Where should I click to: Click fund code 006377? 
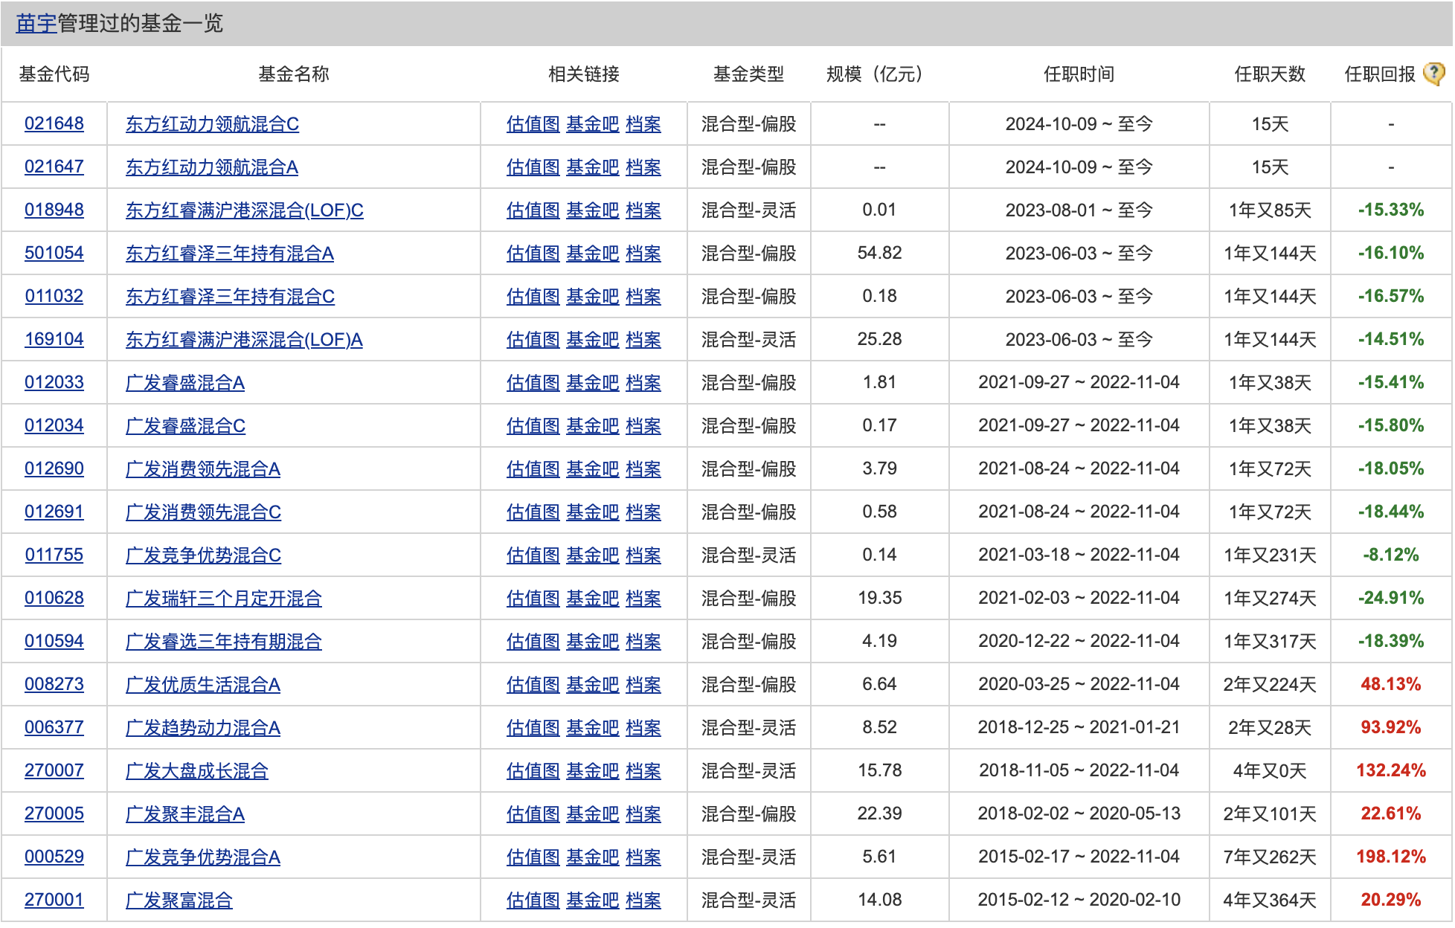tap(54, 727)
